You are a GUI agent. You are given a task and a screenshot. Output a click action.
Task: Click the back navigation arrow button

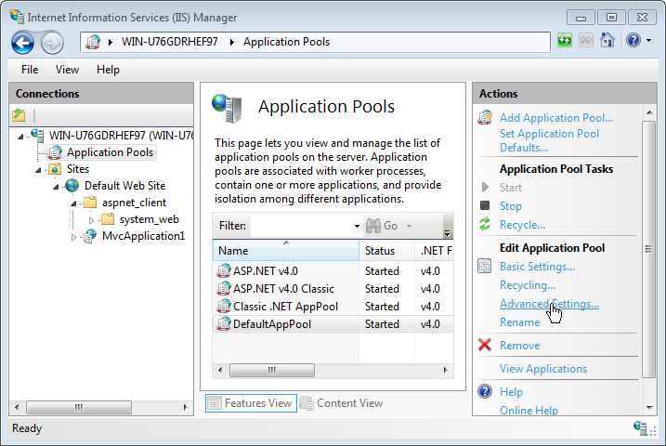(x=23, y=42)
